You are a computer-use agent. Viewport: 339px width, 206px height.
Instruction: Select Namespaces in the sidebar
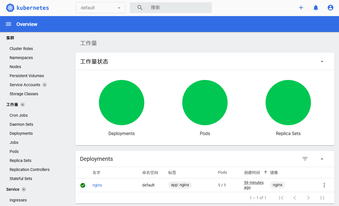(21, 58)
